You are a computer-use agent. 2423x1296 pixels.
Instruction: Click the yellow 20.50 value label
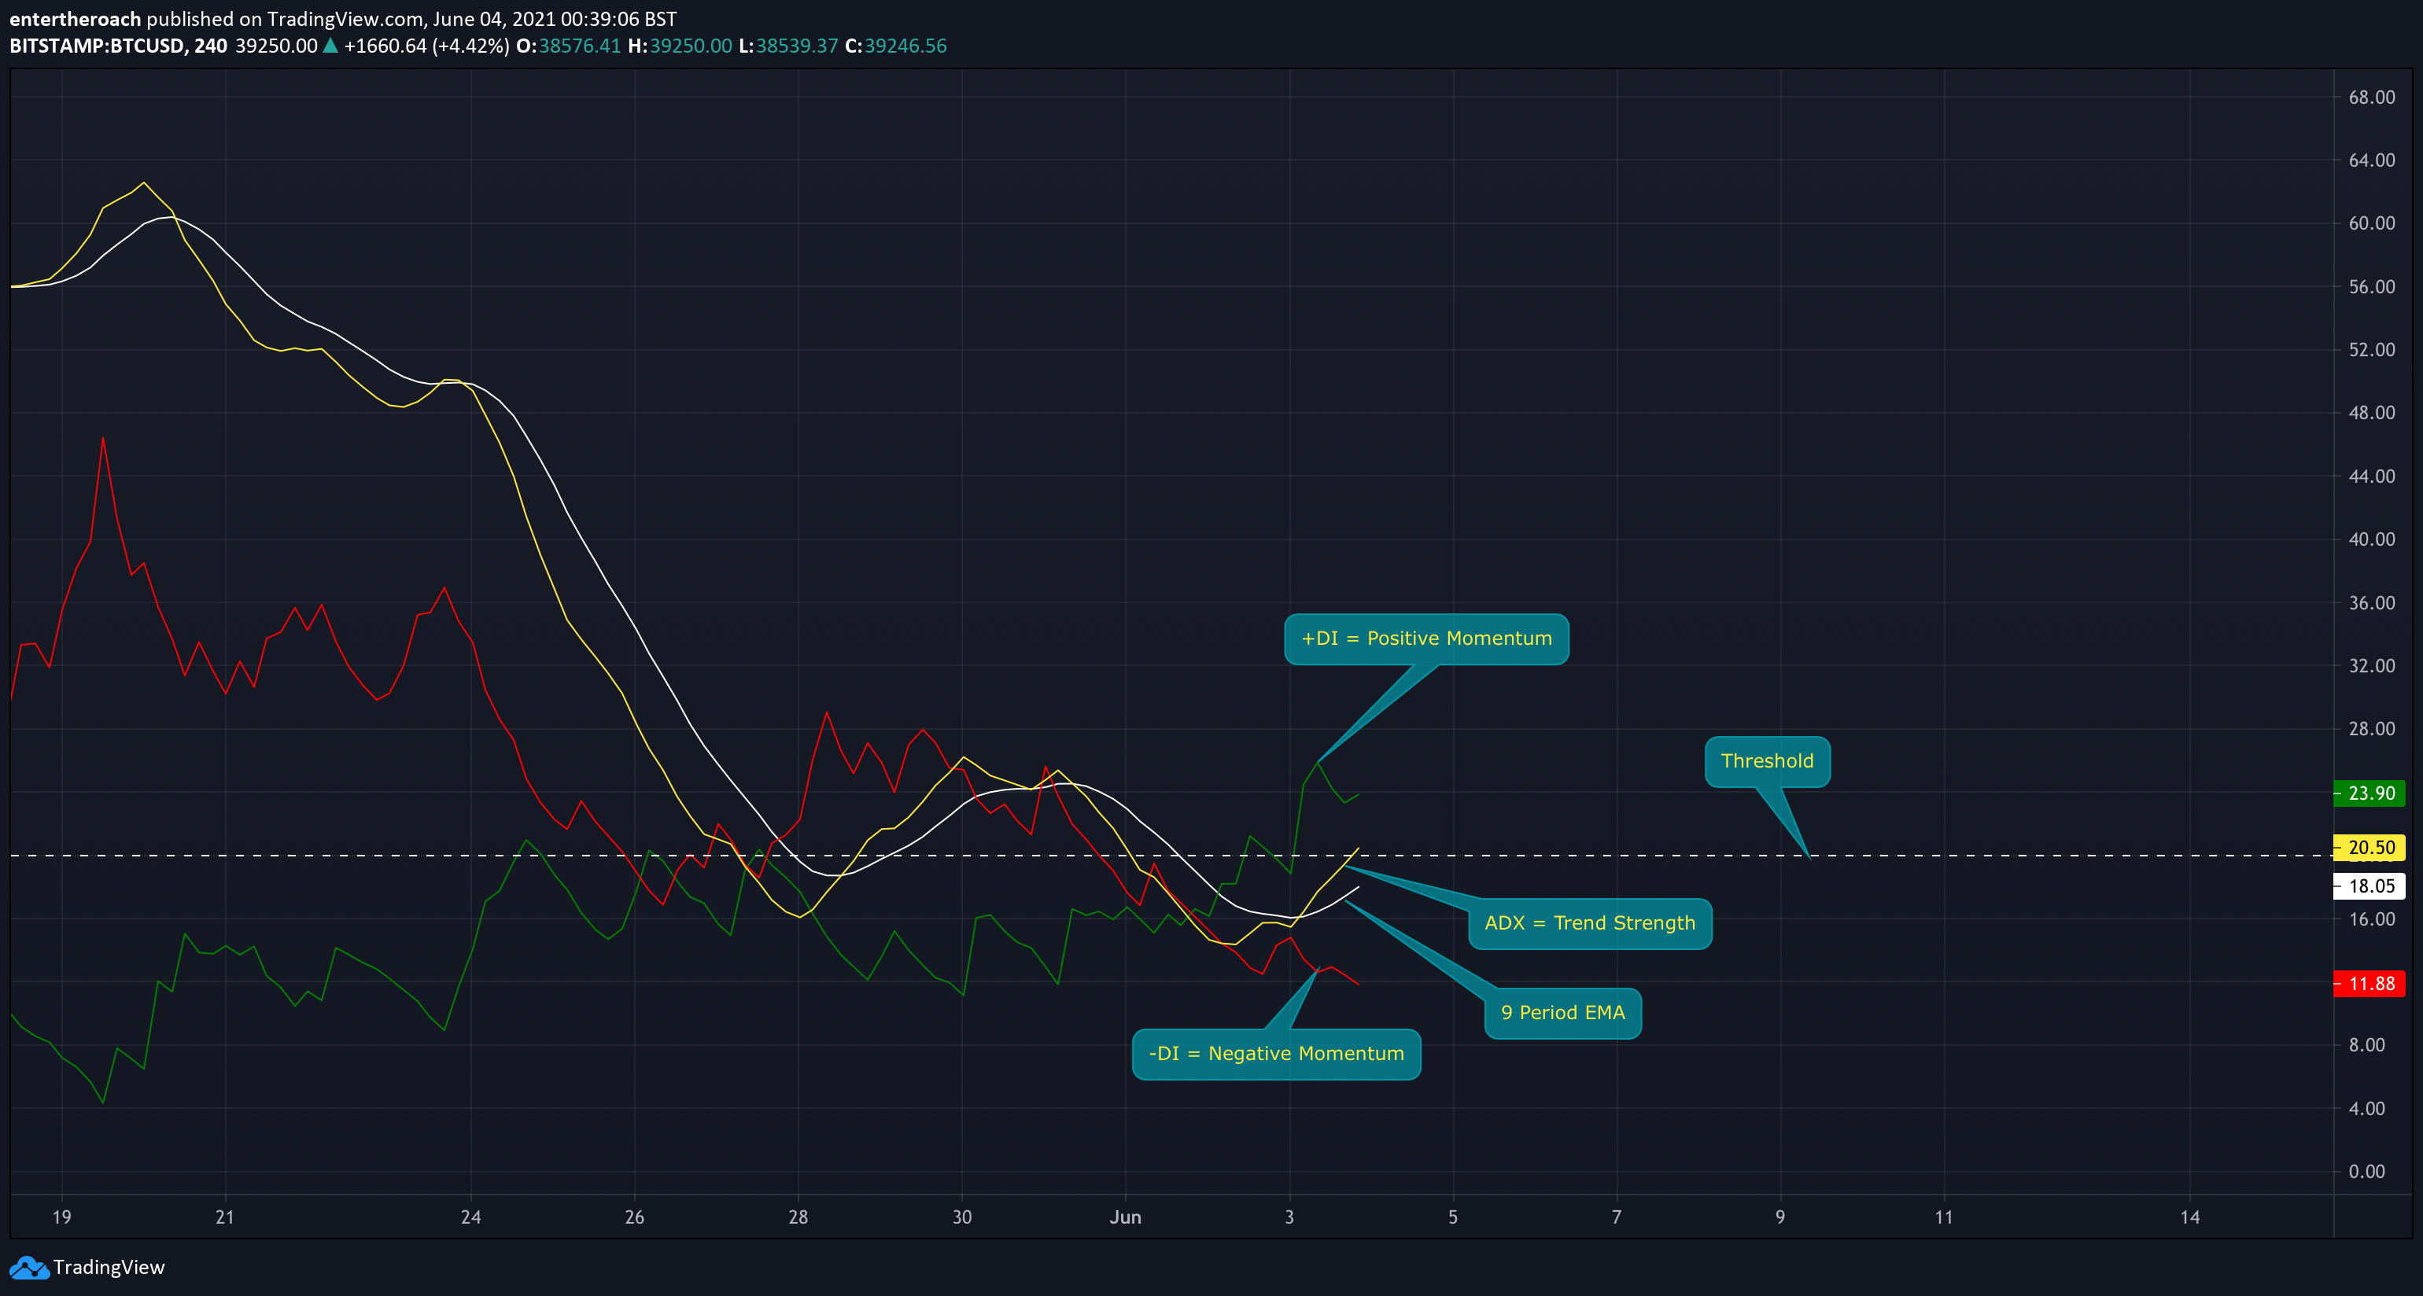click(x=2370, y=848)
